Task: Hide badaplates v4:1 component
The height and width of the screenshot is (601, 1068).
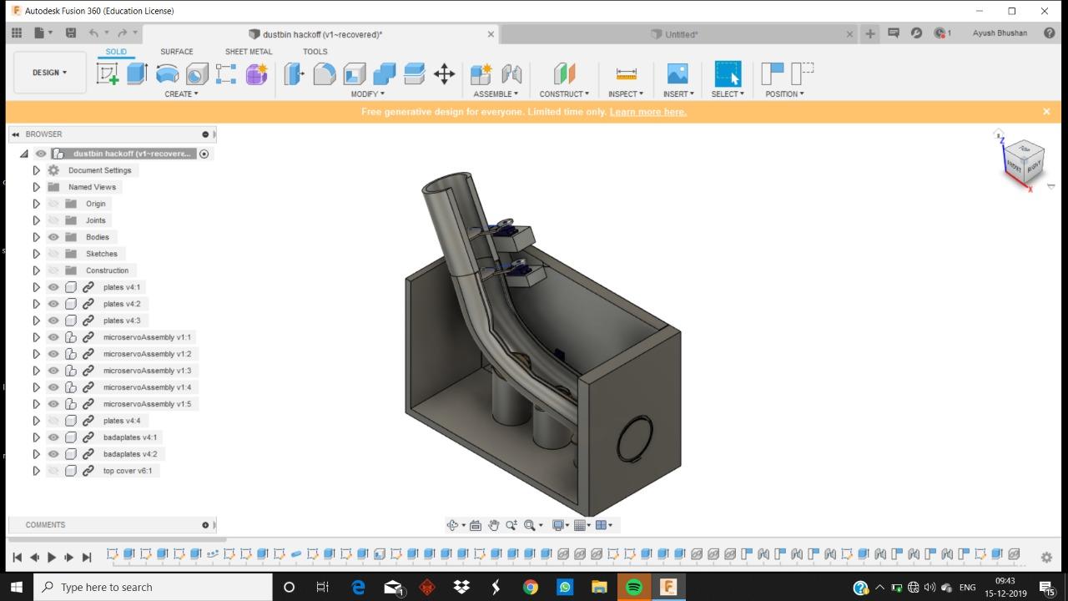Action: coord(53,437)
